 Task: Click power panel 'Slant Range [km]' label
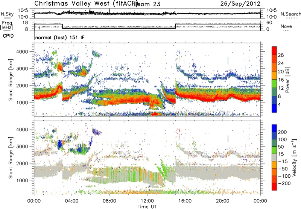click(11, 80)
